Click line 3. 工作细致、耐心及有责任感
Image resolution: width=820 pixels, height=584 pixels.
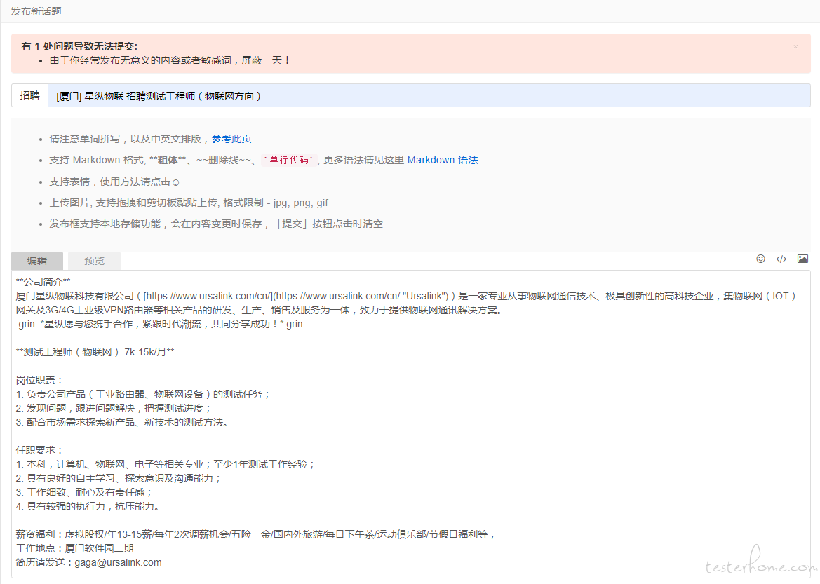tap(84, 492)
